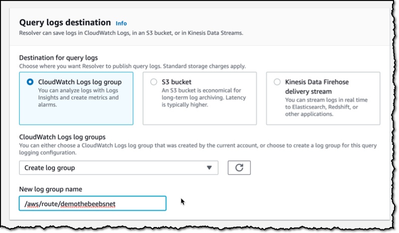Select the S3 bucket radio button
The width and height of the screenshot is (399, 233).
tap(154, 82)
